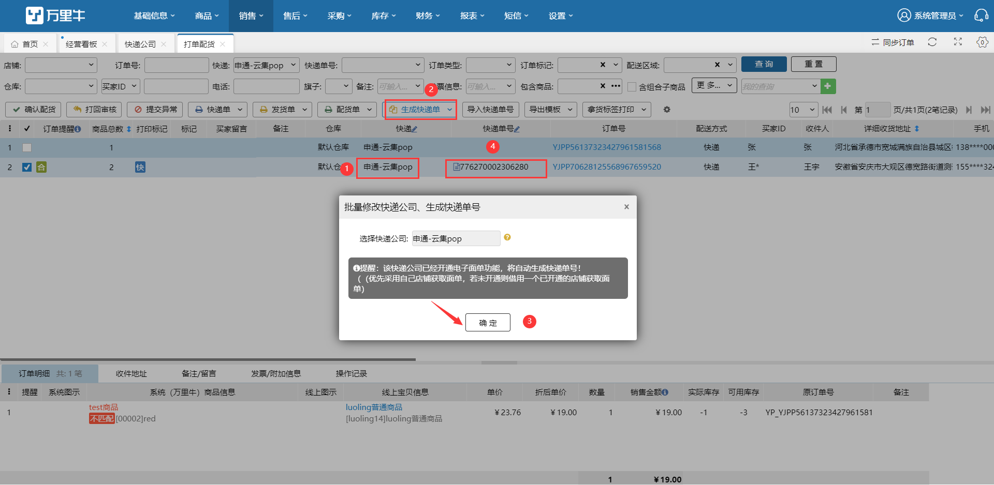
Task: Uncheck the row 2 order checkbox
Action: tap(27, 167)
